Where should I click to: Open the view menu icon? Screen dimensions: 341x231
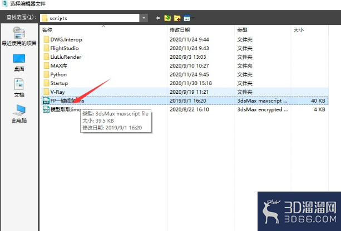click(187, 18)
